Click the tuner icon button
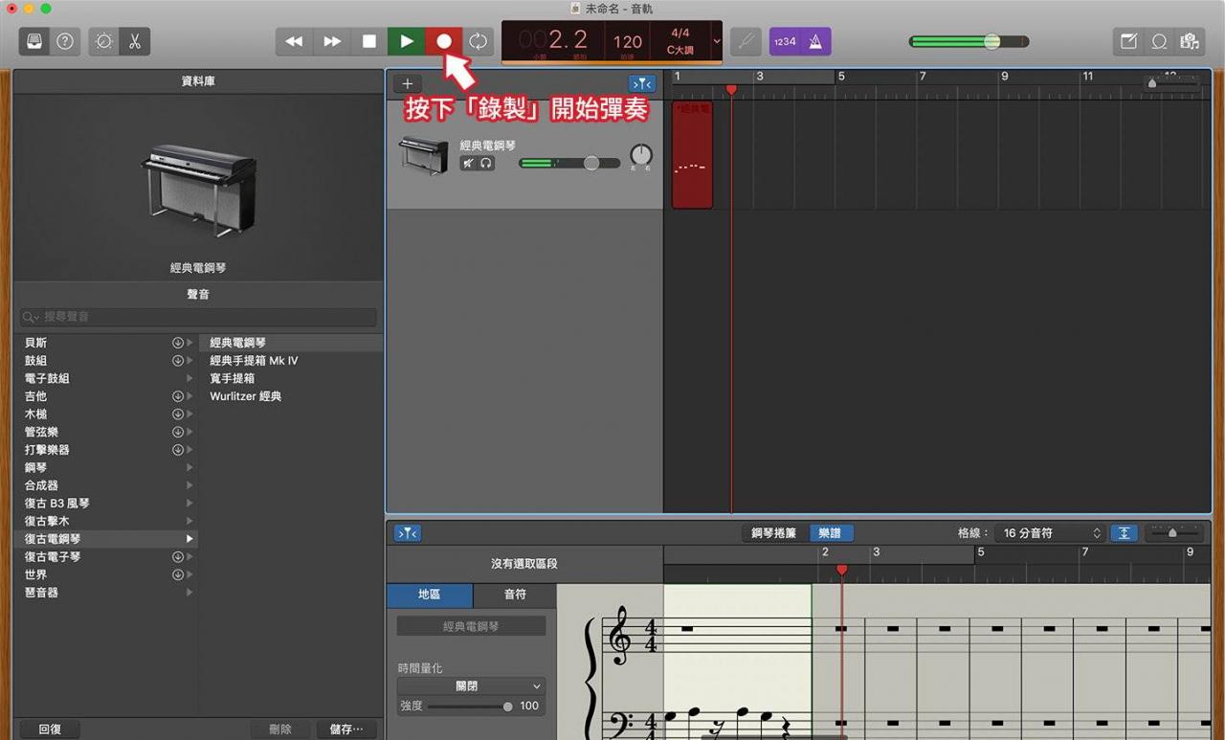The height and width of the screenshot is (740, 1225). click(x=746, y=41)
